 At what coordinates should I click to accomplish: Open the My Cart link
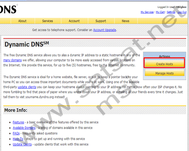pos(160,12)
